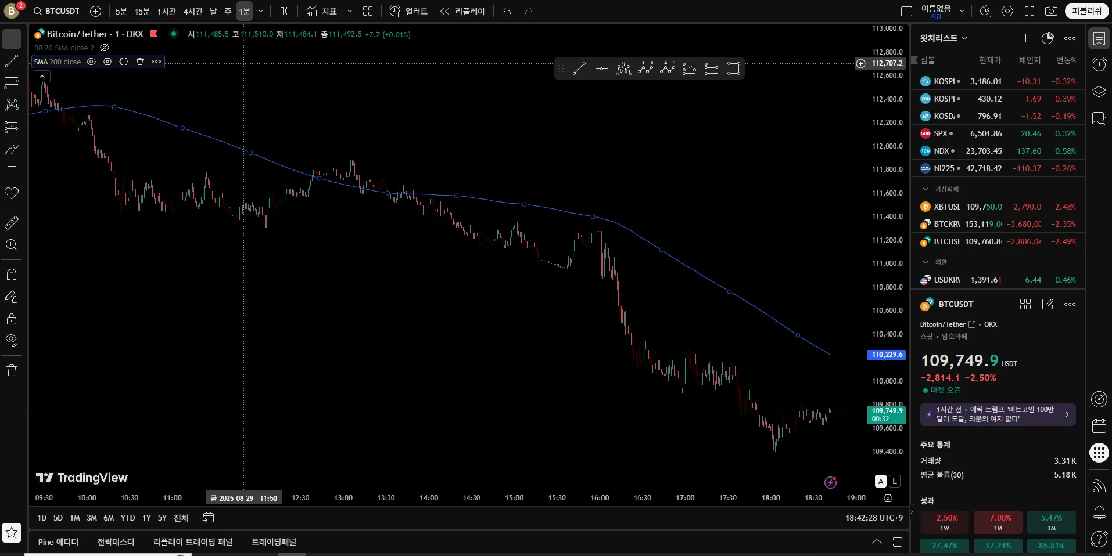Toggle the red flag on Bitcoin/Tether
This screenshot has width=1112, height=556.
[154, 34]
